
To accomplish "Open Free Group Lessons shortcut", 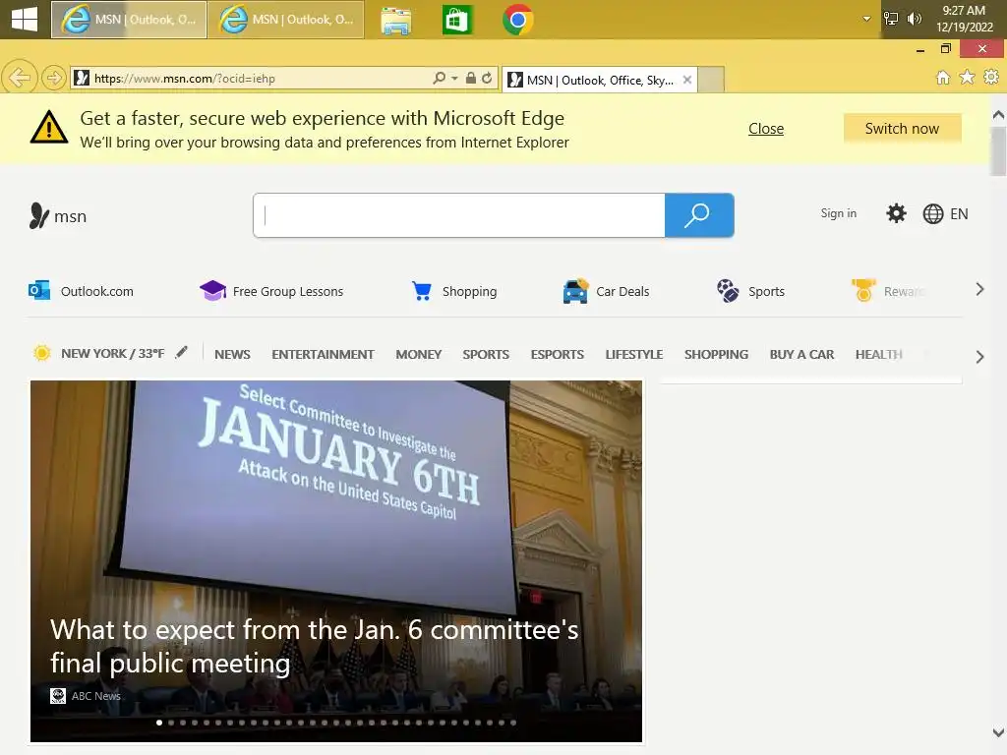I will point(271,291).
